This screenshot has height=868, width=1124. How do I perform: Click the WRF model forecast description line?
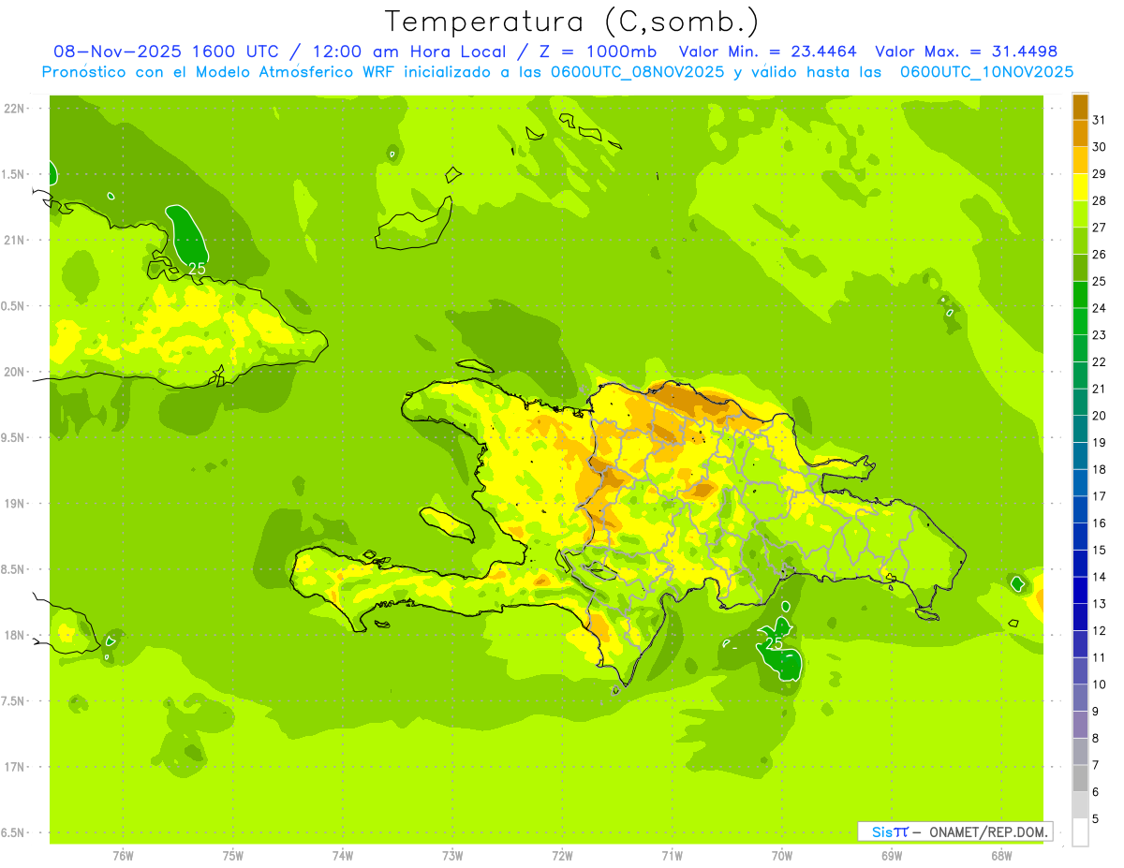557,71
